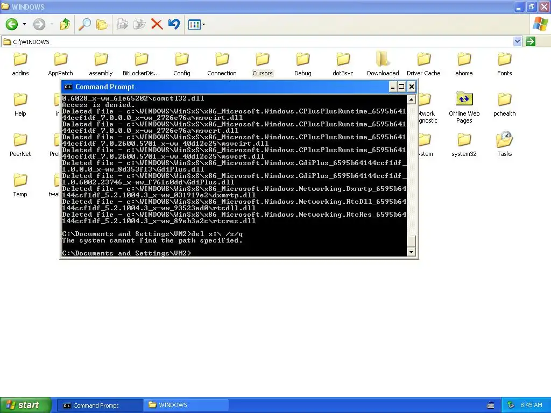Click the blue Undo arrow icon
Screen dimensions: 551x413
(174, 24)
